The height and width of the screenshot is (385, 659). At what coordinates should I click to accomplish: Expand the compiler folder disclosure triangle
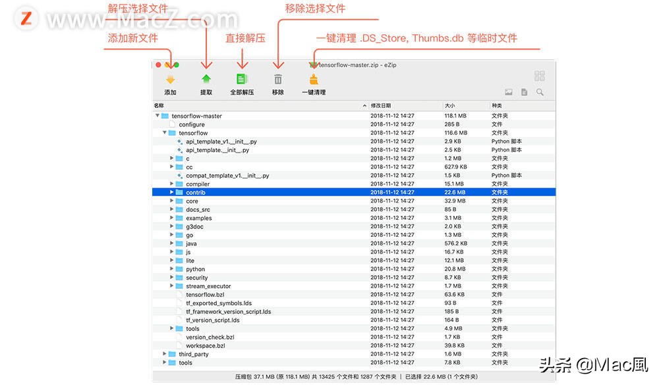tap(171, 184)
